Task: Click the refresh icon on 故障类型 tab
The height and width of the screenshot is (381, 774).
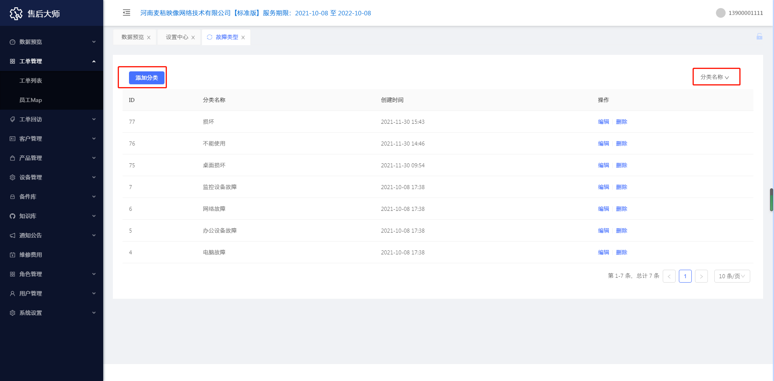Action: (x=210, y=37)
